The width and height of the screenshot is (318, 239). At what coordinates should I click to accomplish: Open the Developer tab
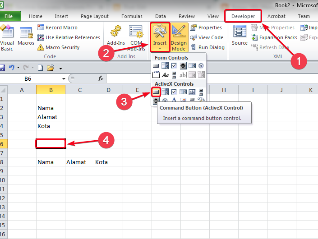click(243, 16)
